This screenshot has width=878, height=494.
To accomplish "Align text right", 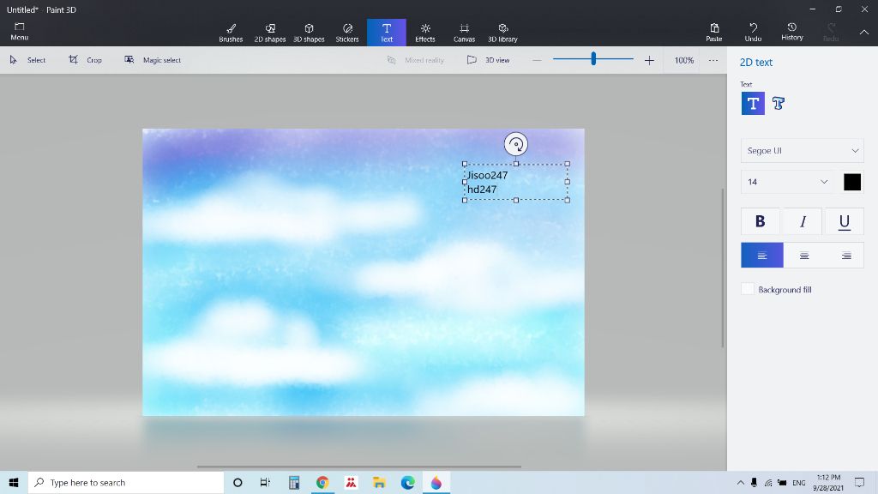I will (x=846, y=256).
